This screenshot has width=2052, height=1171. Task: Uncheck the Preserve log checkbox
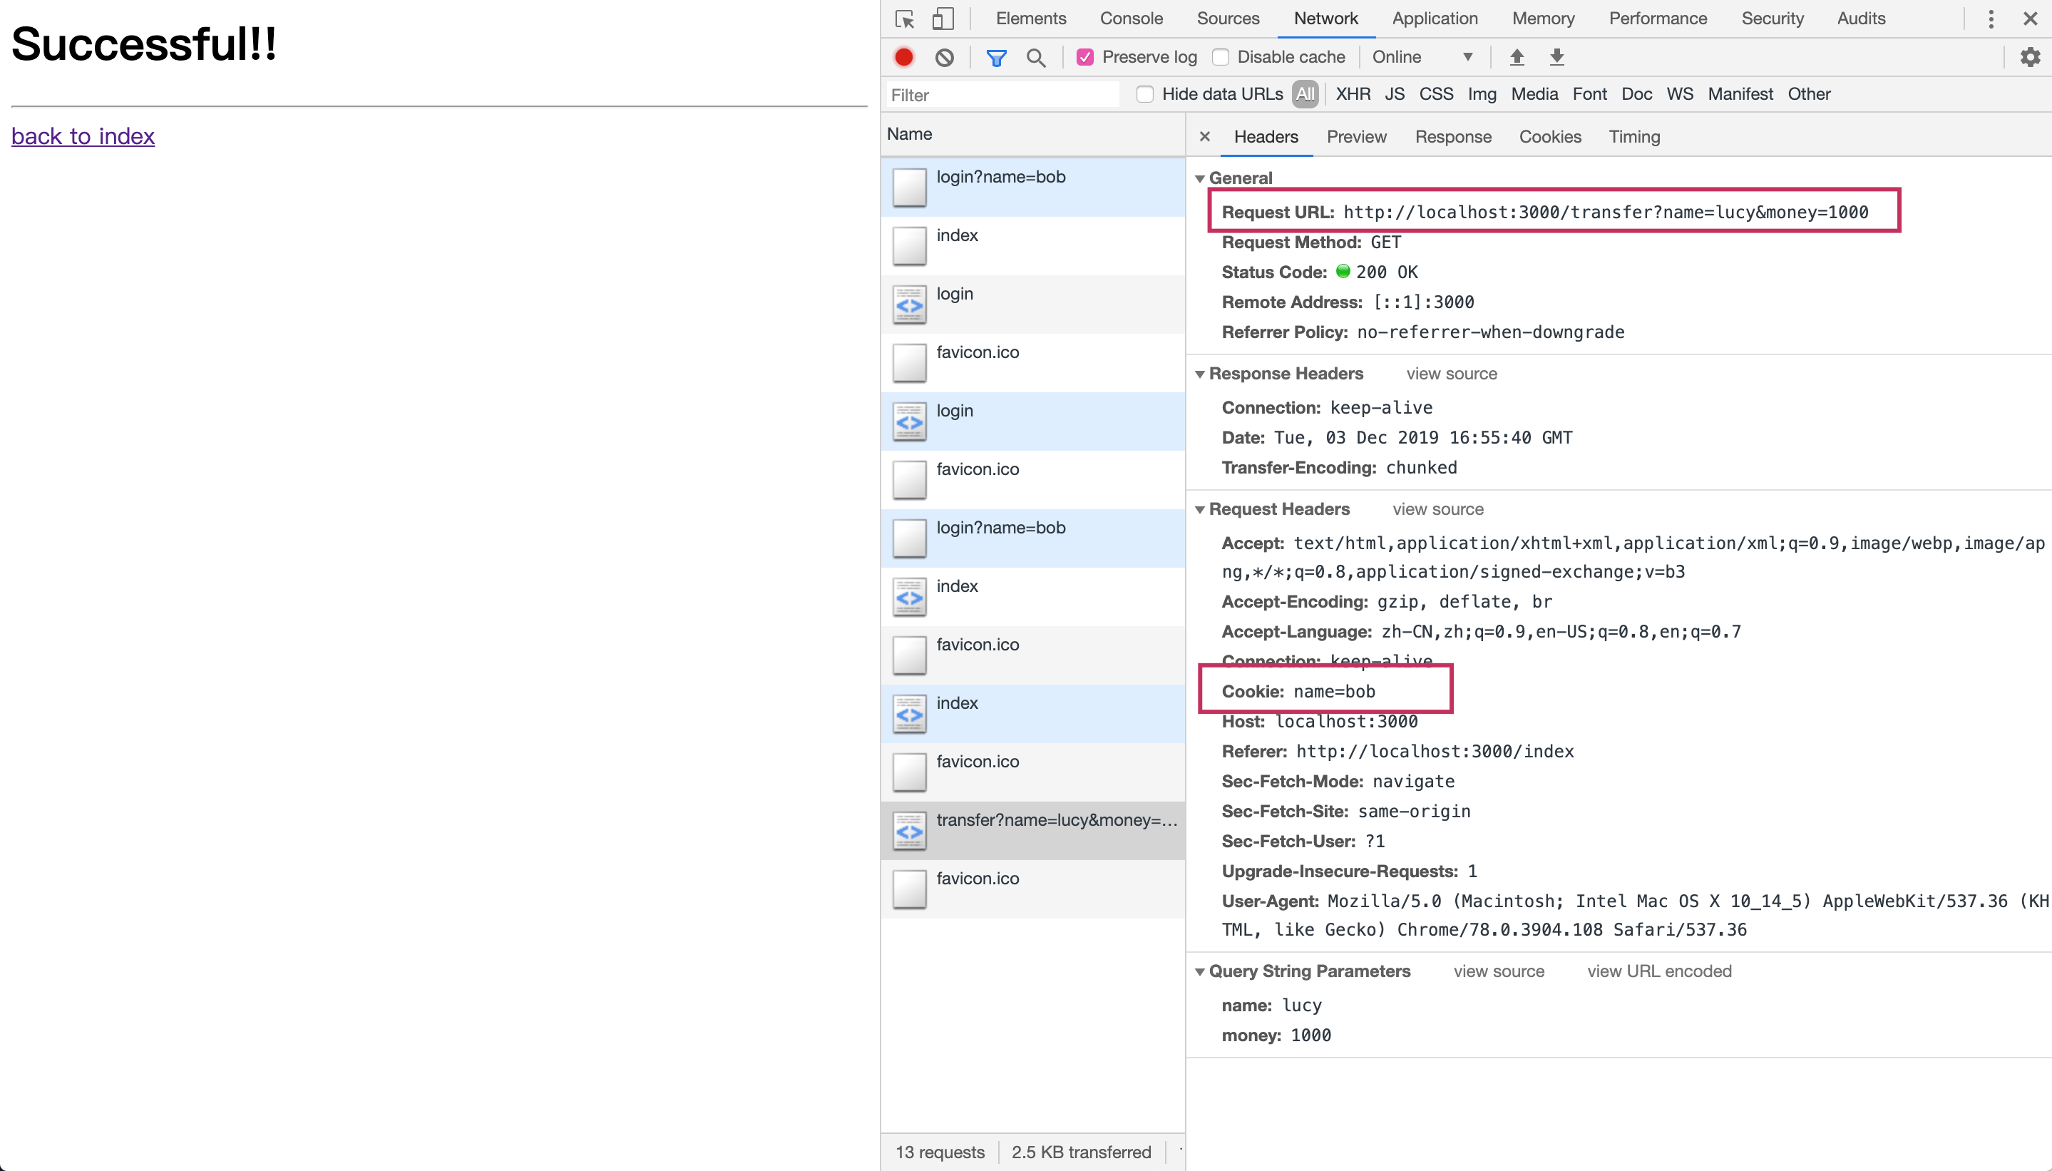1085,57
